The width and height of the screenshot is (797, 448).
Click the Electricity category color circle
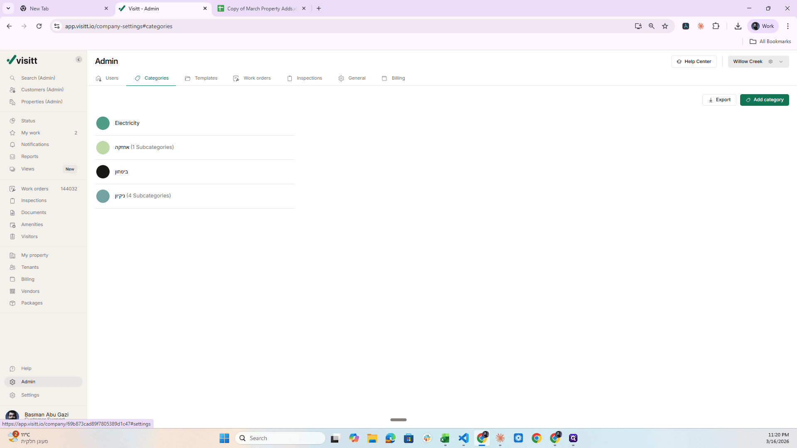[103, 123]
